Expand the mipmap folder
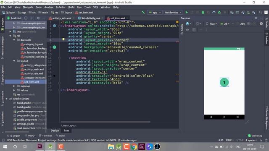The image size is (269, 151). click(x=14, y=86)
